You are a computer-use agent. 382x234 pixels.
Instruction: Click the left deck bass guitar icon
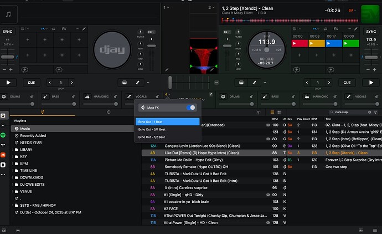46,96
